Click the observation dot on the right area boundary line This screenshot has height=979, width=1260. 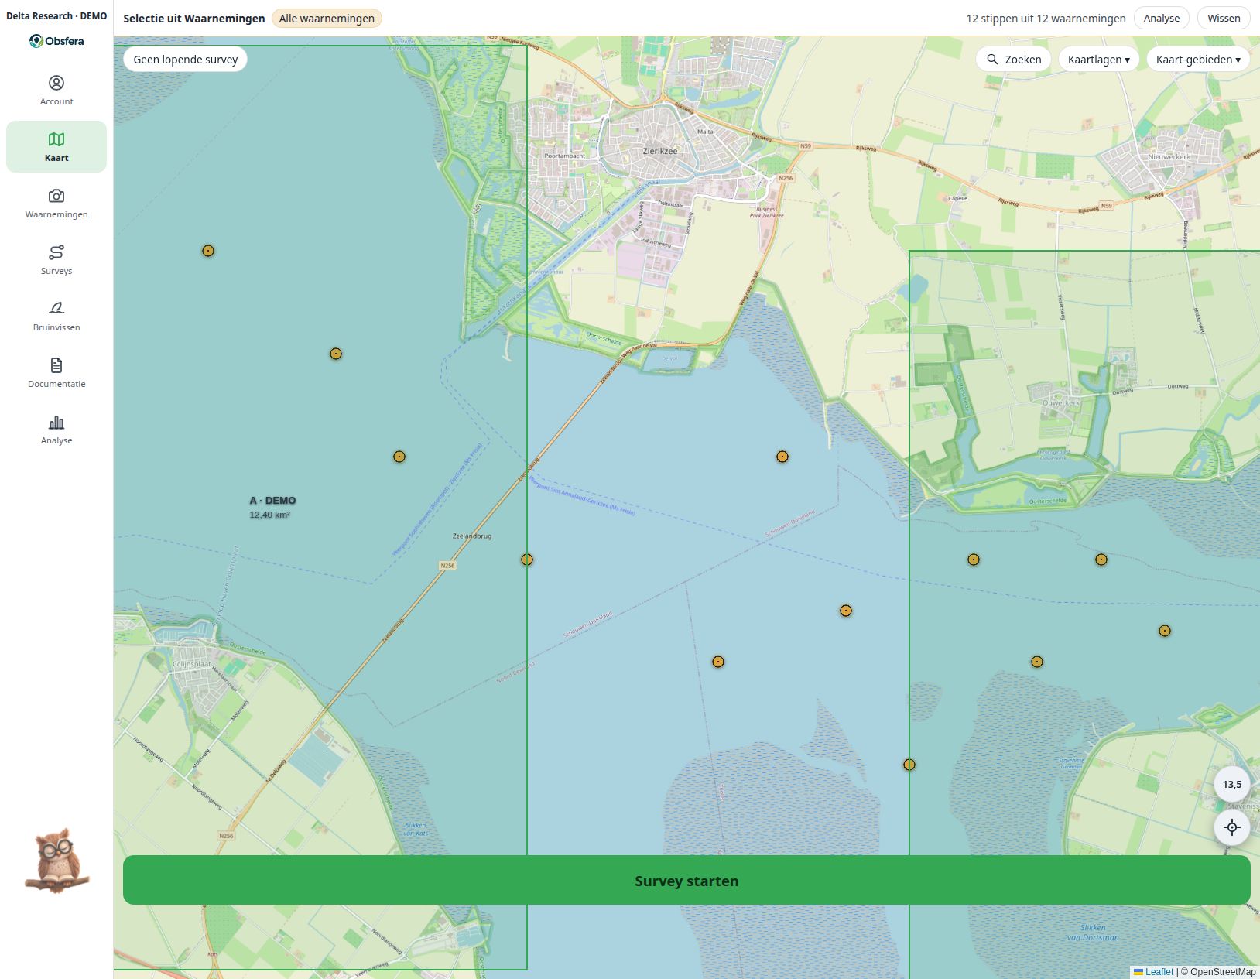pyautogui.click(x=909, y=765)
